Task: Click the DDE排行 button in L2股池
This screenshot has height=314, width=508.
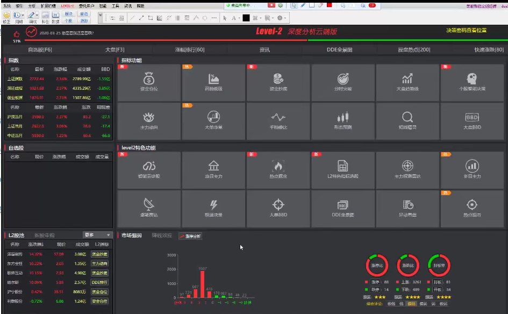Action: 99,282
